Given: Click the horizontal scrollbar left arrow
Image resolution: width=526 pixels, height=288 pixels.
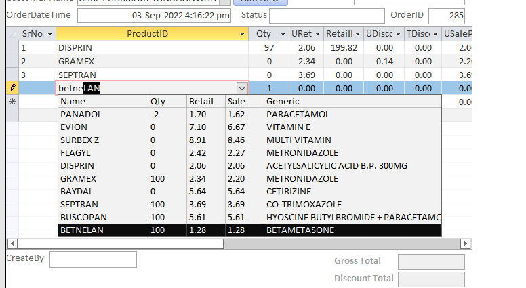Looking at the screenshot, I should [12, 244].
